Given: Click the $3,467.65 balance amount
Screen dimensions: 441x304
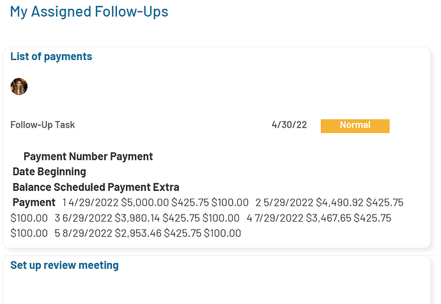Looking at the screenshot, I should pos(329,218).
